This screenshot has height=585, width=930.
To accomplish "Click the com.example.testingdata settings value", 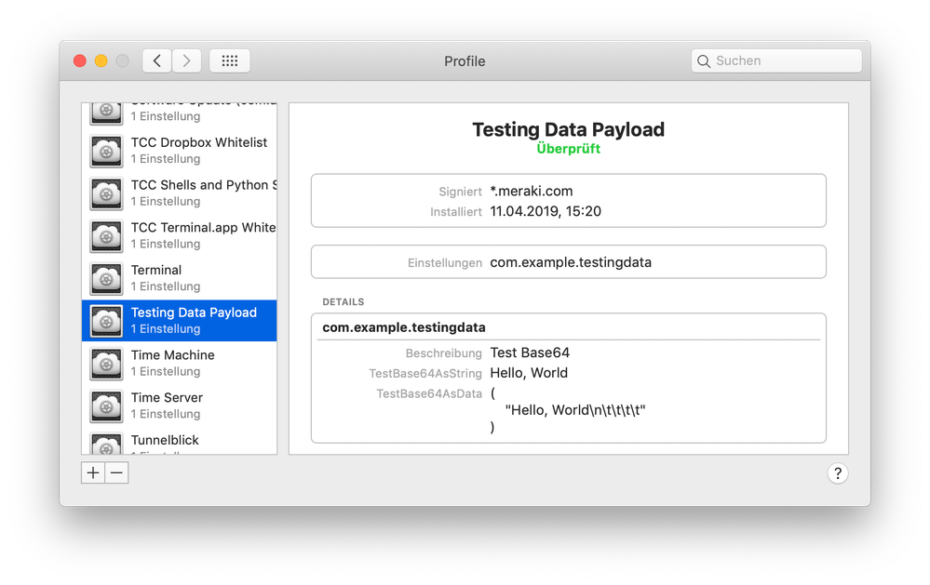I will click(x=570, y=262).
